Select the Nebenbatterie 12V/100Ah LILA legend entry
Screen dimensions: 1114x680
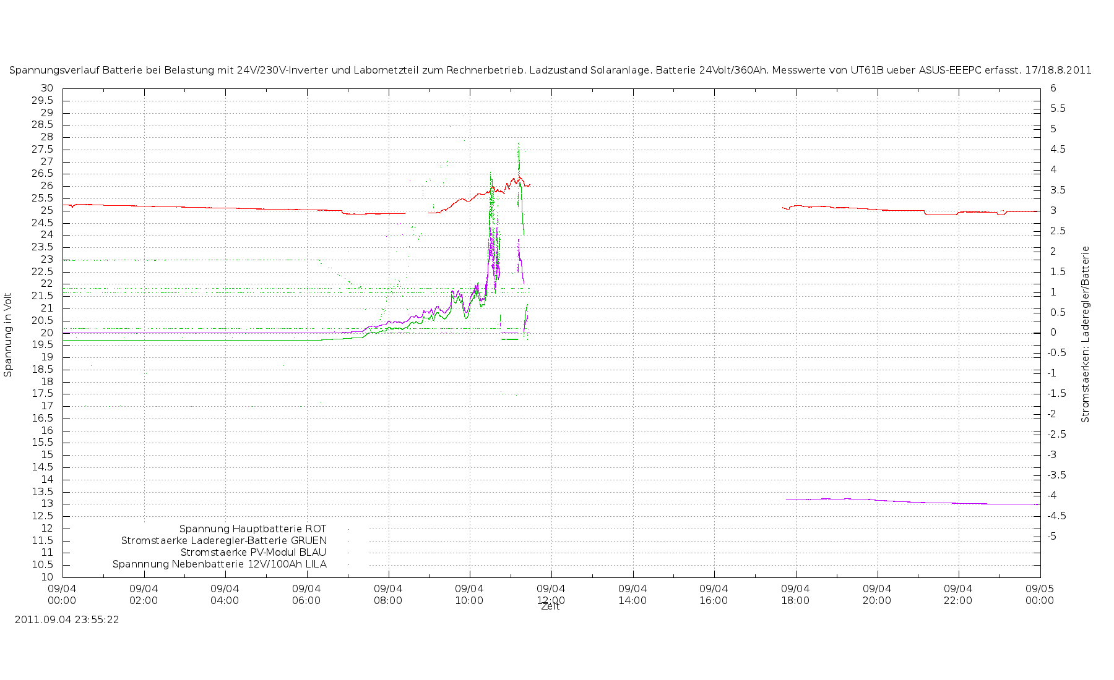[x=219, y=564]
